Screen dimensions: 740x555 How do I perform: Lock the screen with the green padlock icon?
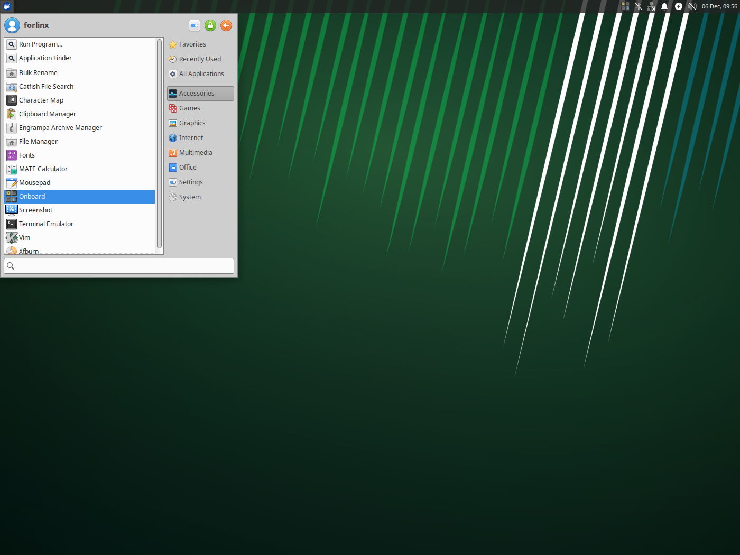click(210, 25)
